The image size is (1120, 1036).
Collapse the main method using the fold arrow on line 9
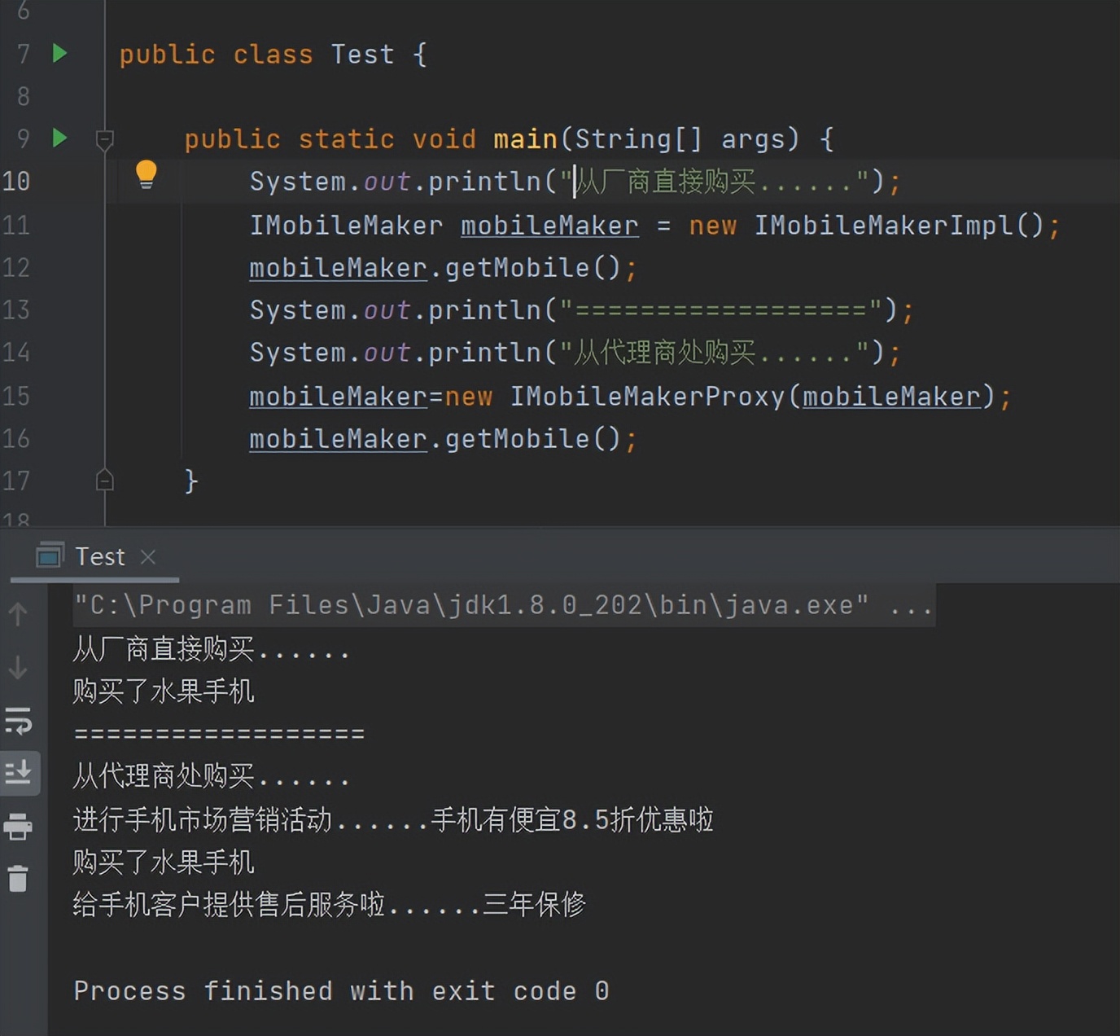(105, 138)
